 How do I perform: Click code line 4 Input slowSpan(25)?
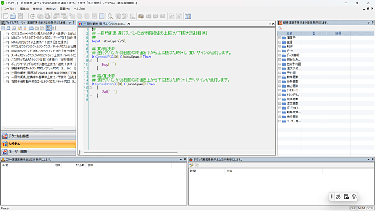[109, 41]
